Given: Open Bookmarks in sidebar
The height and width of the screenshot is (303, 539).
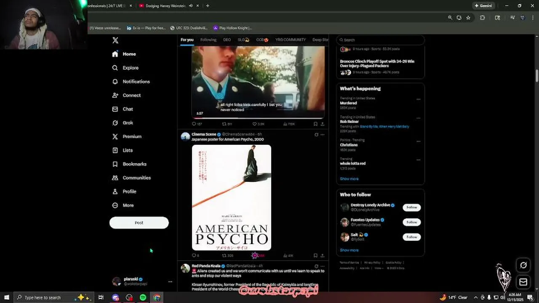Looking at the screenshot, I should 129,164.
